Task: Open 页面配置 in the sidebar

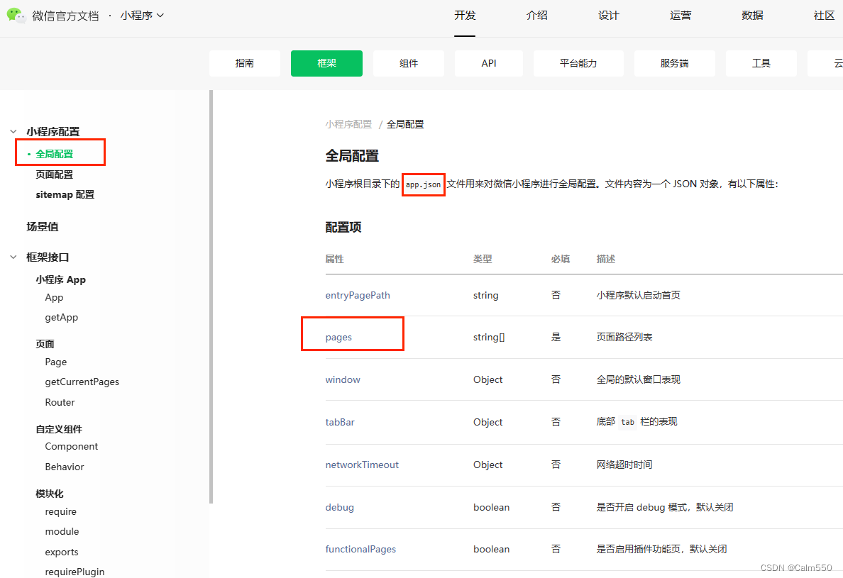Action: (55, 174)
